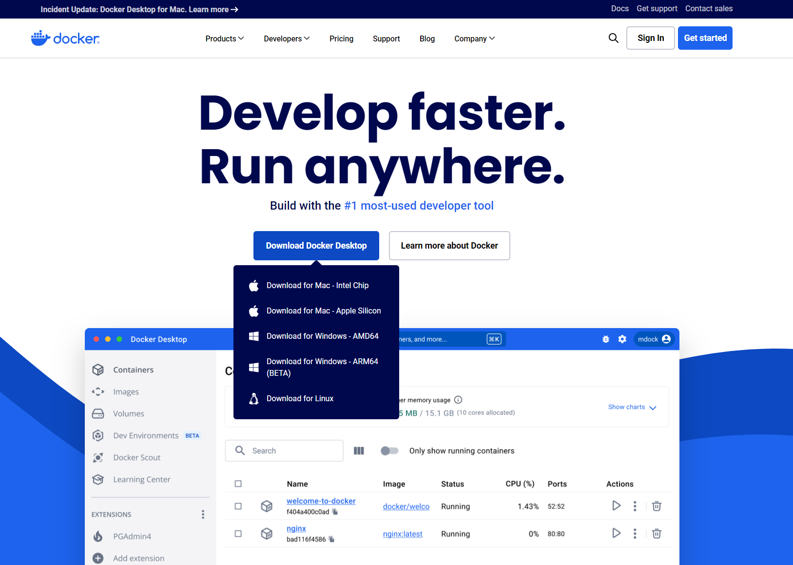Screen dimensions: 793x565
Task: Open the Docs link in top bar
Action: [x=620, y=9]
